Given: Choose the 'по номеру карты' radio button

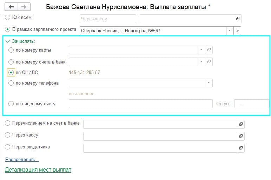Looking at the screenshot, I should [11, 50].
